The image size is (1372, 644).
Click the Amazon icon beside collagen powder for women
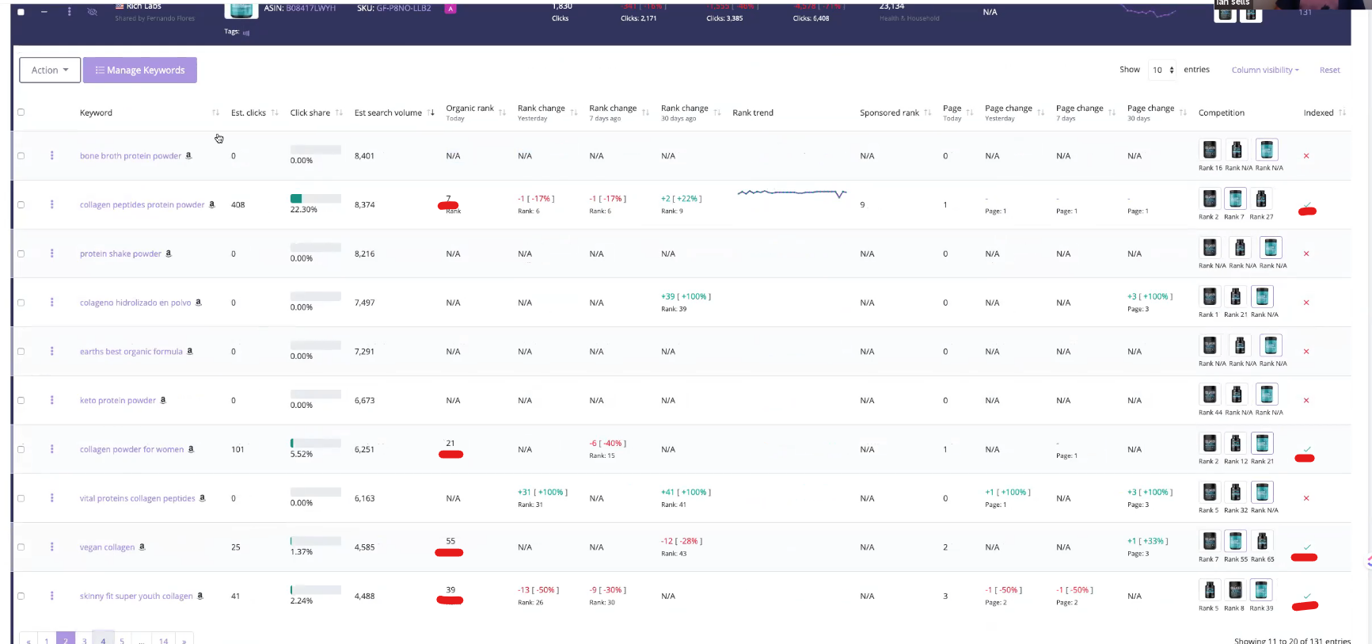191,449
